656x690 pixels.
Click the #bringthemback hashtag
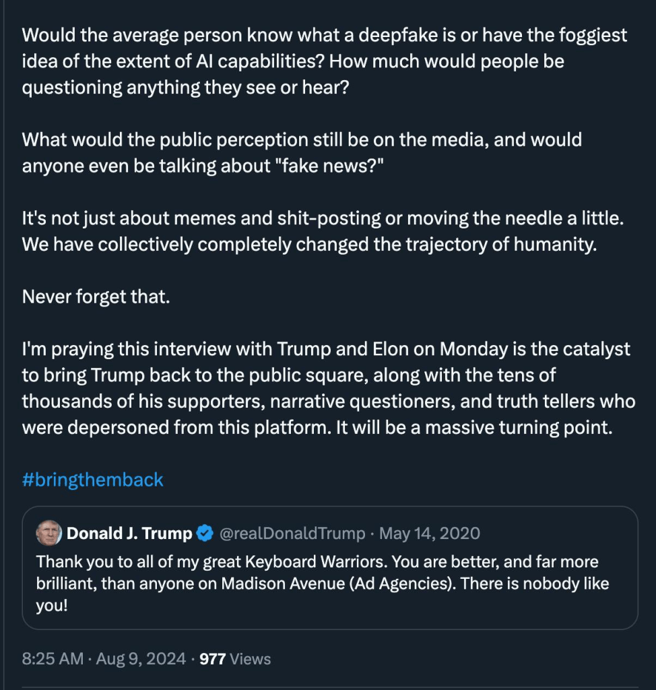[93, 480]
